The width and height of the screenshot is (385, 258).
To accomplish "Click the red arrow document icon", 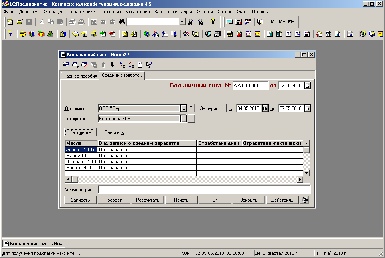I will [112, 34].
